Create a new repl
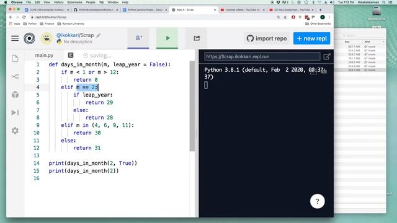The width and height of the screenshot is (397, 223). (x=311, y=38)
